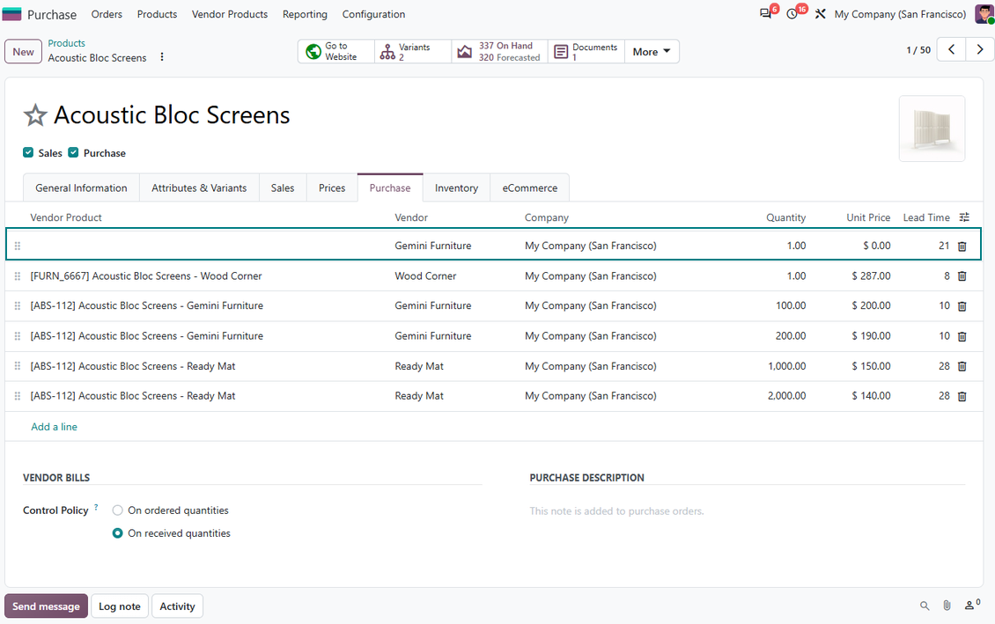The width and height of the screenshot is (995, 624).
Task: Switch to the Inventory tab
Action: (456, 188)
